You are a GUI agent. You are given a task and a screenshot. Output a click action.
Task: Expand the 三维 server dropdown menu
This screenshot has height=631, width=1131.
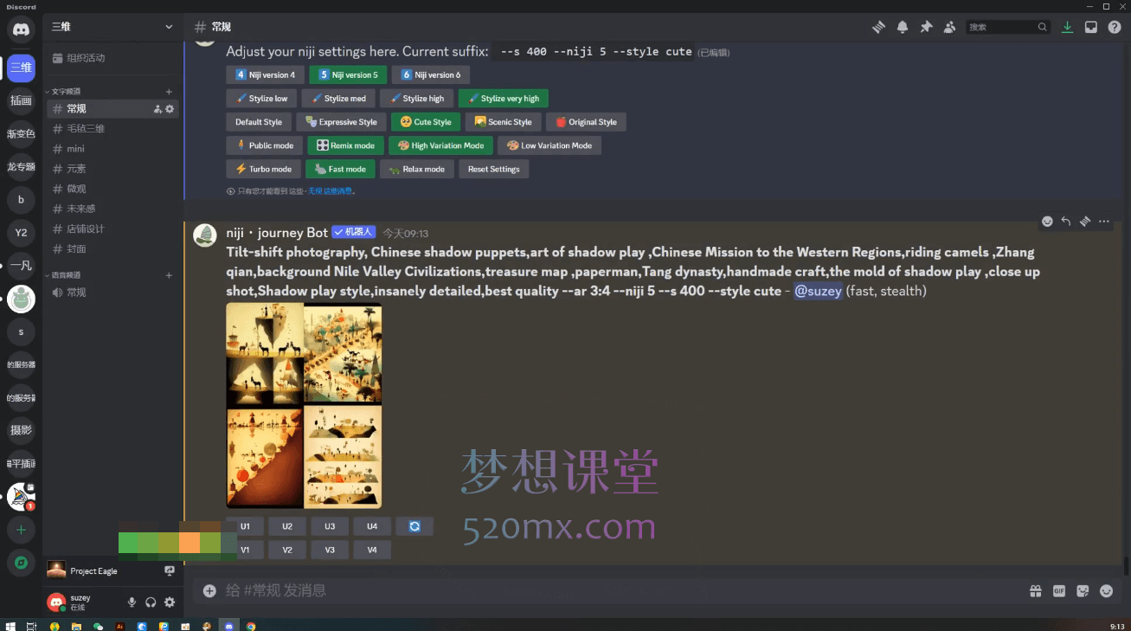(169, 27)
